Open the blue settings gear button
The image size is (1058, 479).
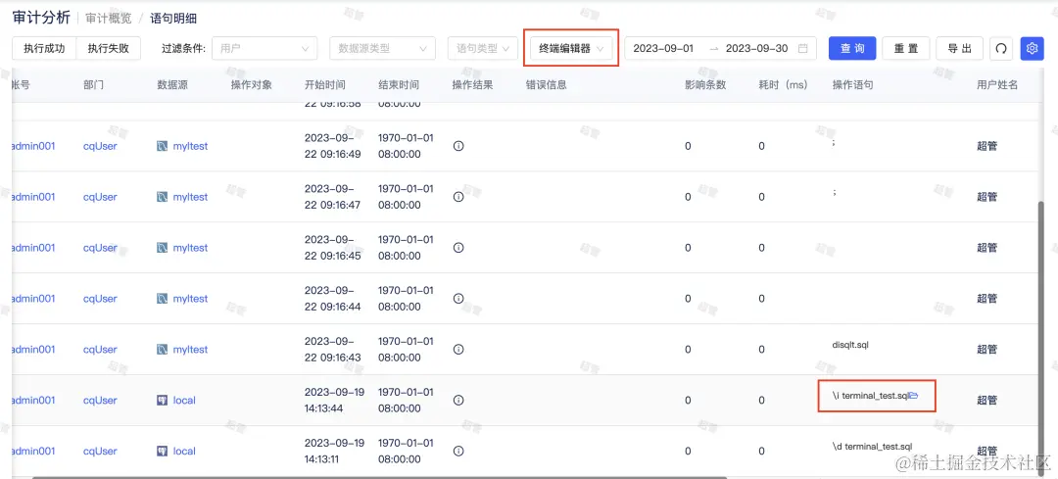coord(1032,49)
